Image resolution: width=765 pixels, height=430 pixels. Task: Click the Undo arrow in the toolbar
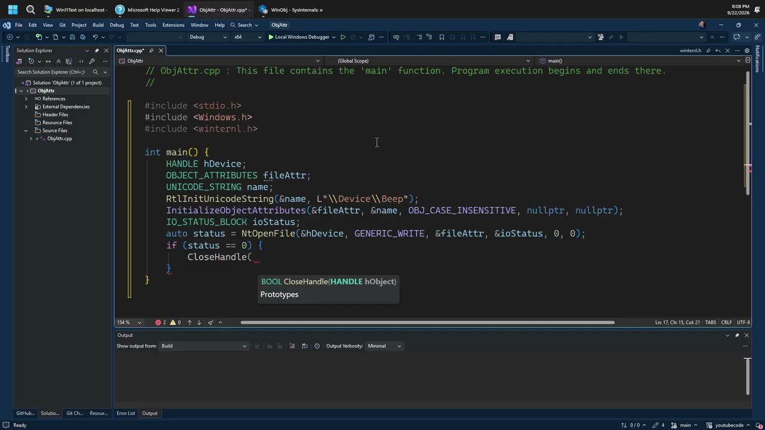95,37
